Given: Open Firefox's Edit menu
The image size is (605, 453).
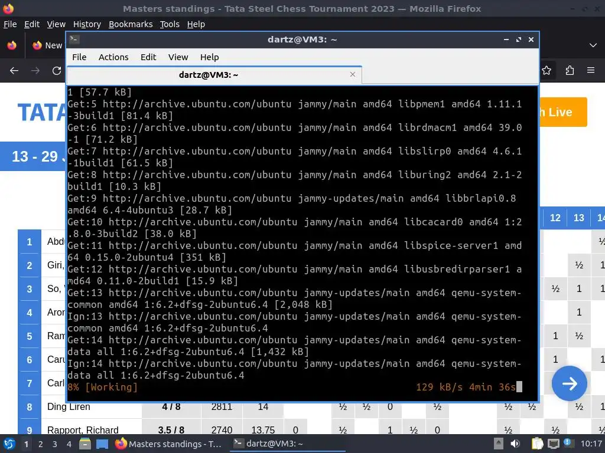Looking at the screenshot, I should (x=32, y=24).
